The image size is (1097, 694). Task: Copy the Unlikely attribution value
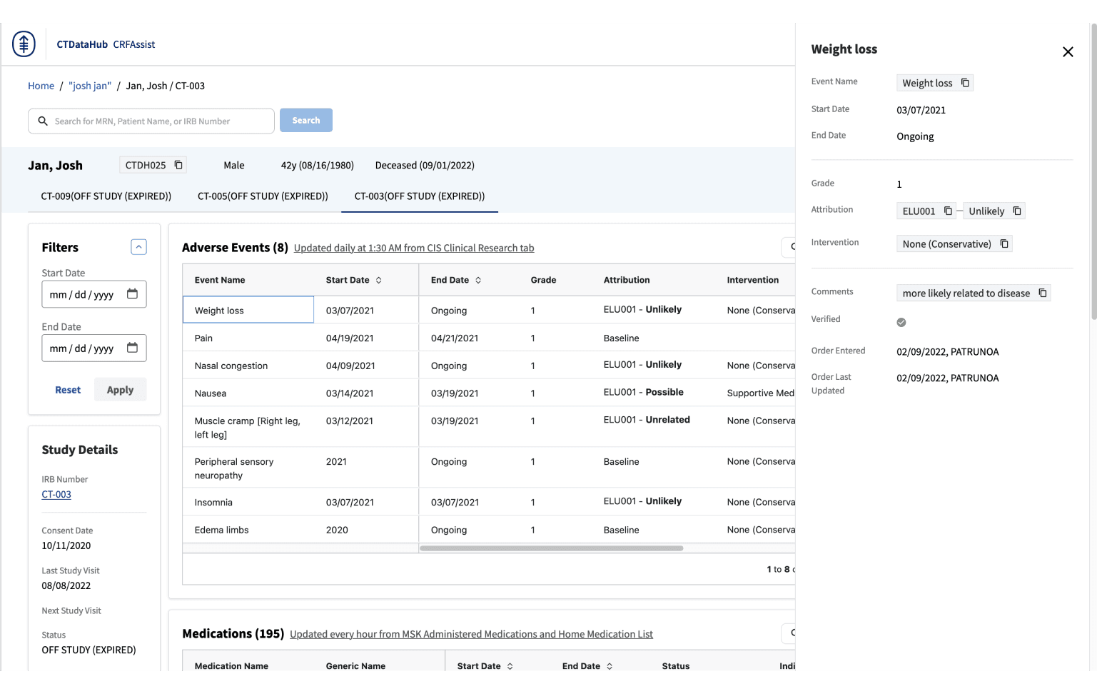1017,211
